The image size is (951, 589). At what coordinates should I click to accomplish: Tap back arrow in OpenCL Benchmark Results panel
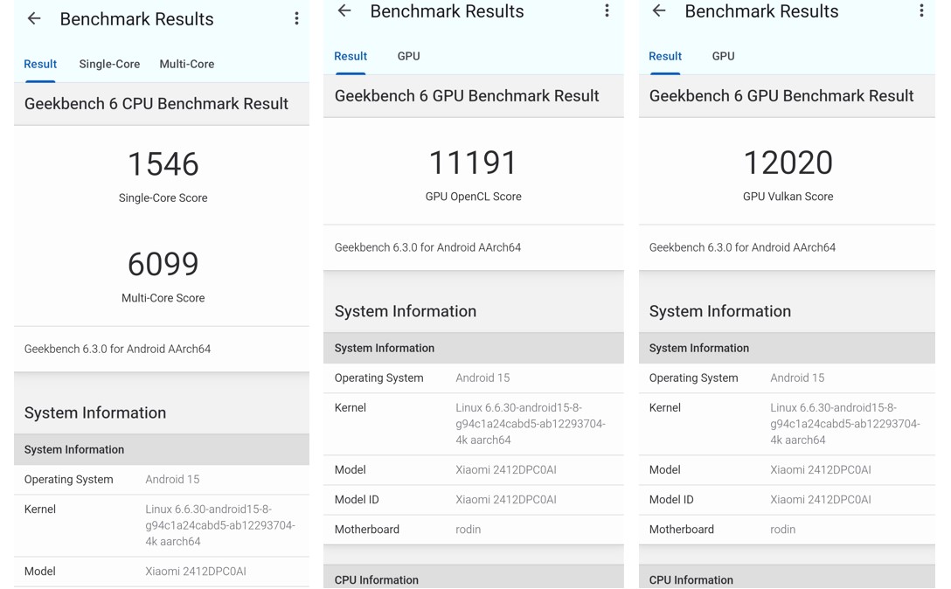coord(344,10)
